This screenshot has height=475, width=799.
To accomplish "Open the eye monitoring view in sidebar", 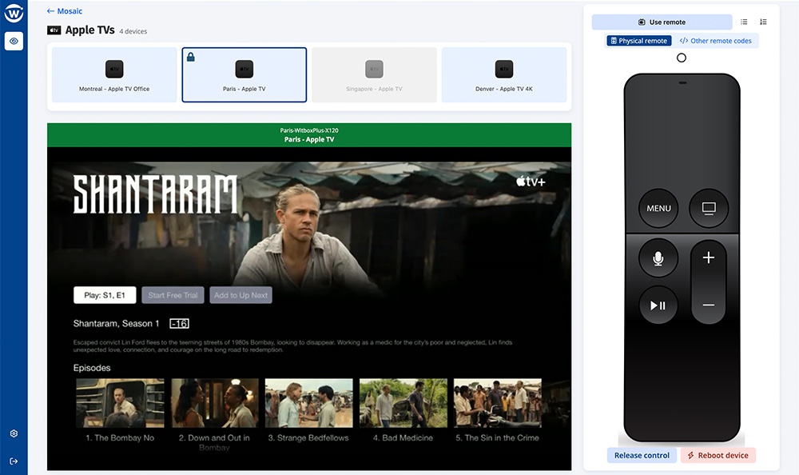I will click(14, 41).
